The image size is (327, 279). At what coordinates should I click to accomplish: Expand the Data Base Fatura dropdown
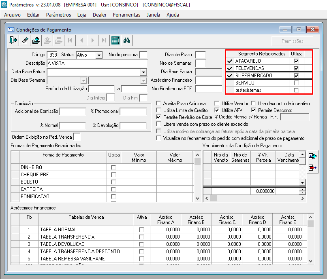[143, 72]
